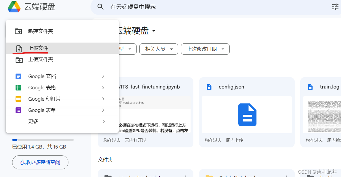
Task: Click the upload file icon
Action: (19, 48)
